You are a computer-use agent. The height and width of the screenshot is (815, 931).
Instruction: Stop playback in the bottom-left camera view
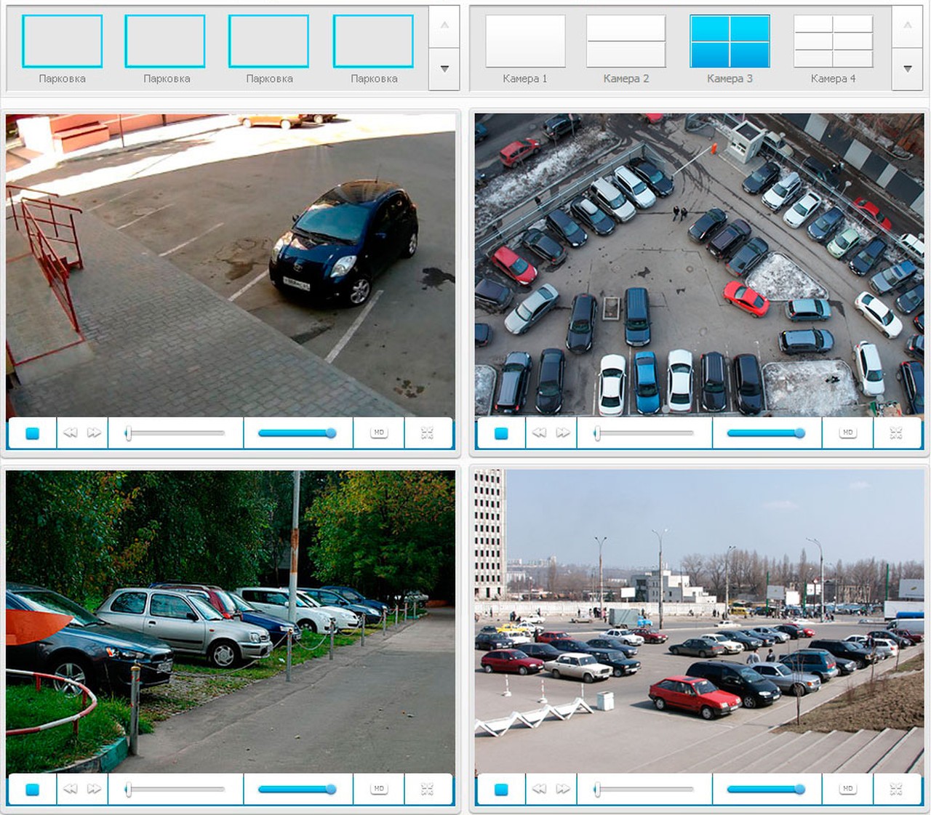pos(32,790)
